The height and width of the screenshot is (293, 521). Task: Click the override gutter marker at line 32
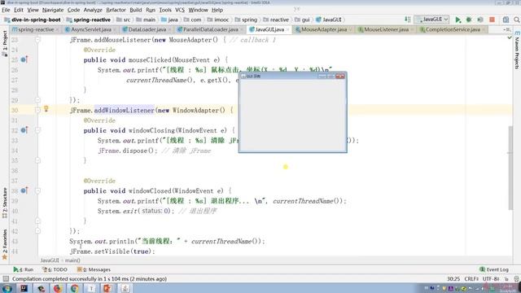[x=24, y=130]
